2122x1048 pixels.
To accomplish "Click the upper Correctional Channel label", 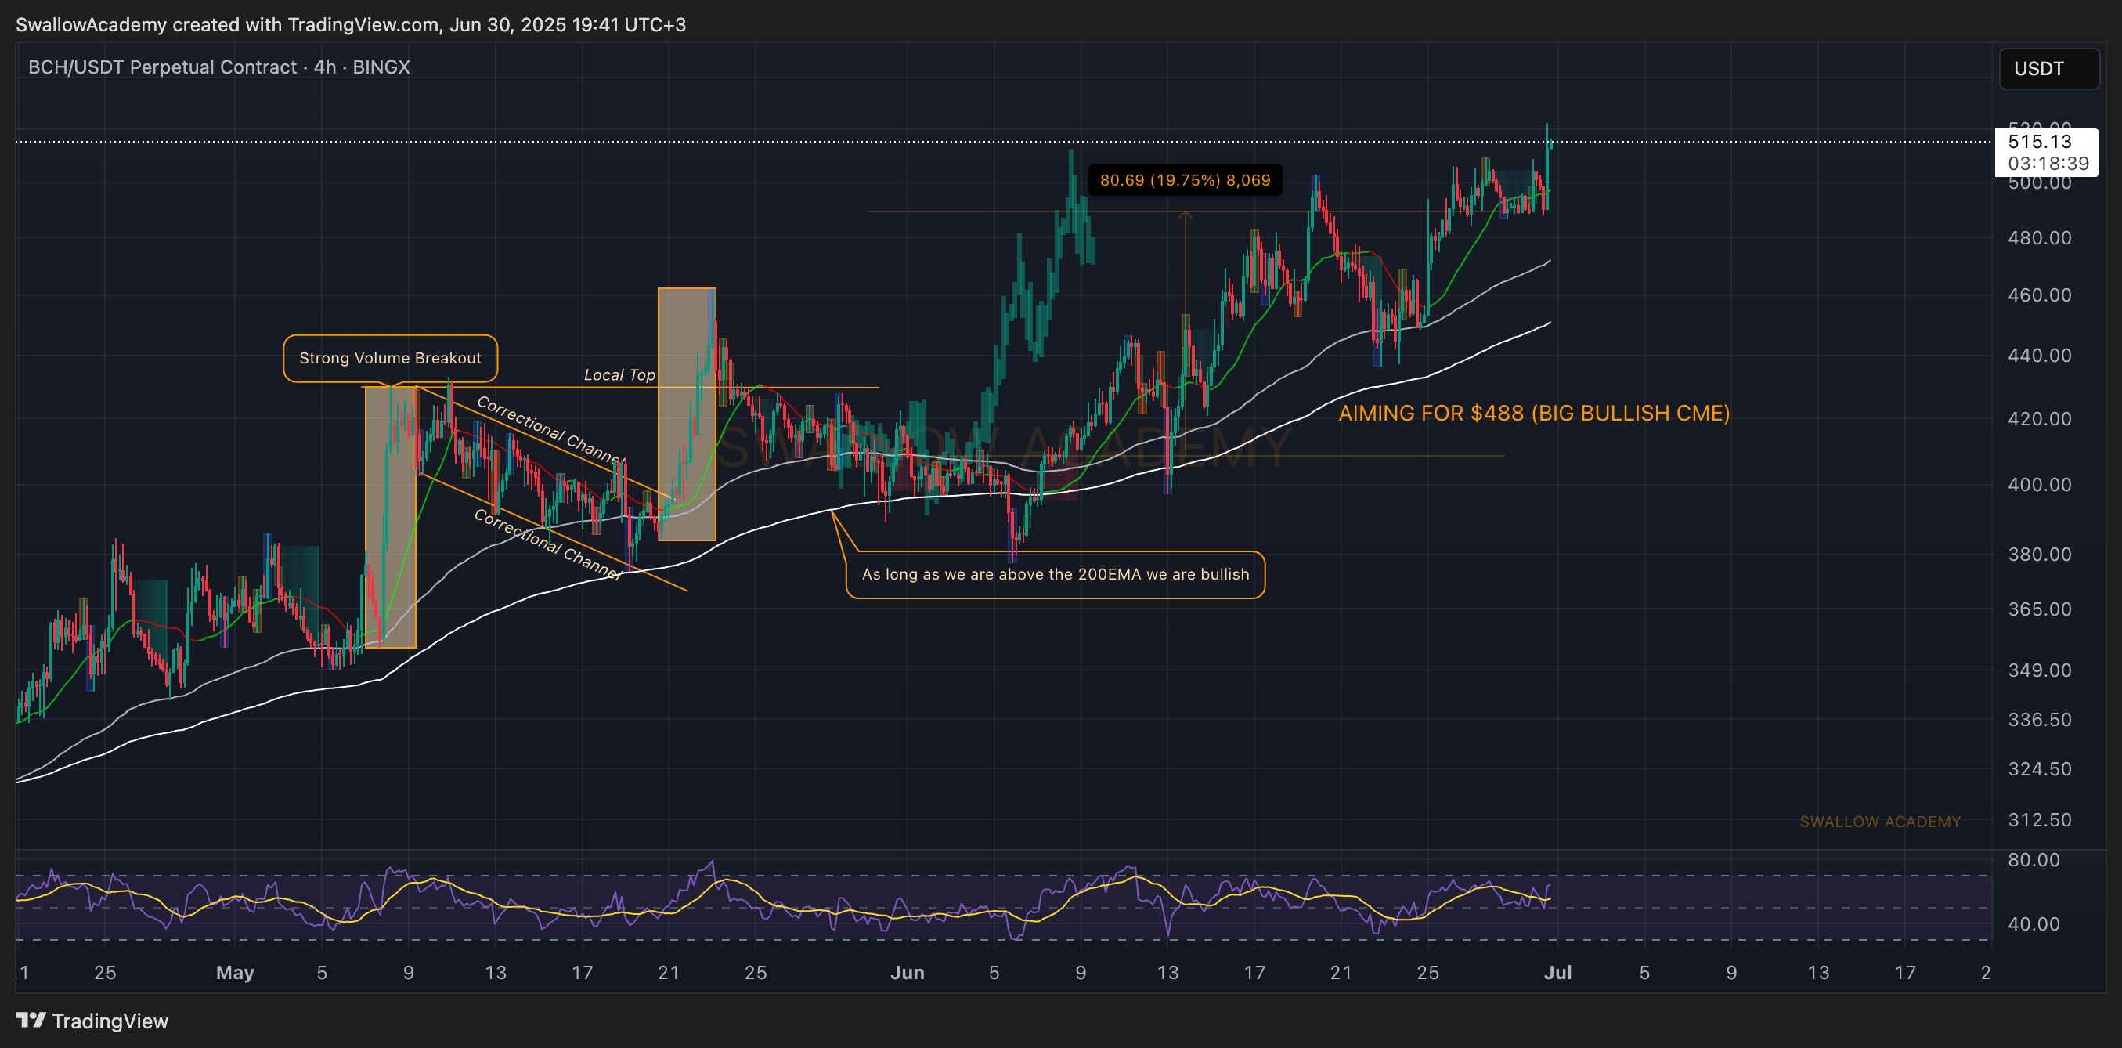I will point(551,430).
